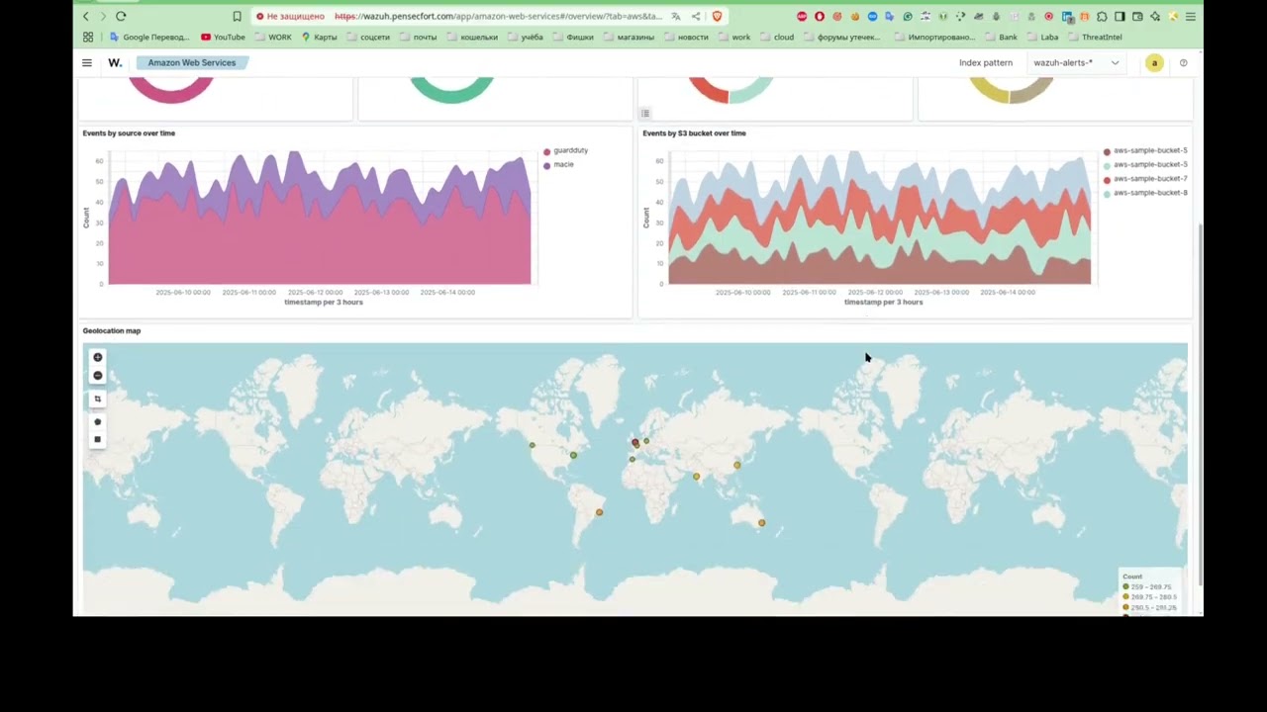Open the Фишки bookmarks folder
This screenshot has height=712, width=1267.
572,37
